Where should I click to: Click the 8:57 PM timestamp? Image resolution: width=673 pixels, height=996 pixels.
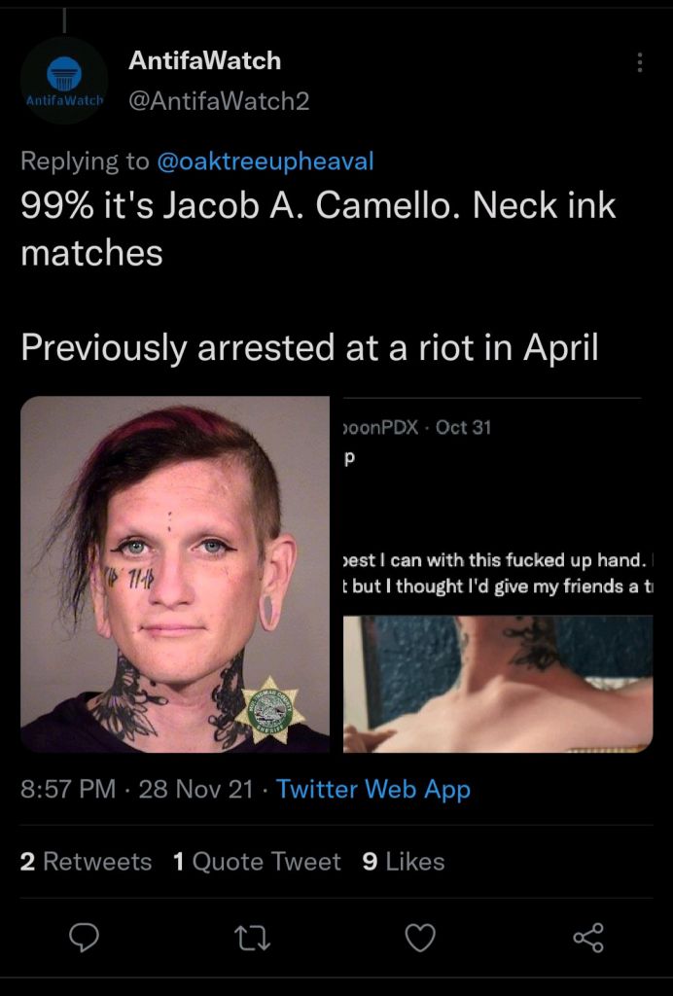[x=68, y=790]
